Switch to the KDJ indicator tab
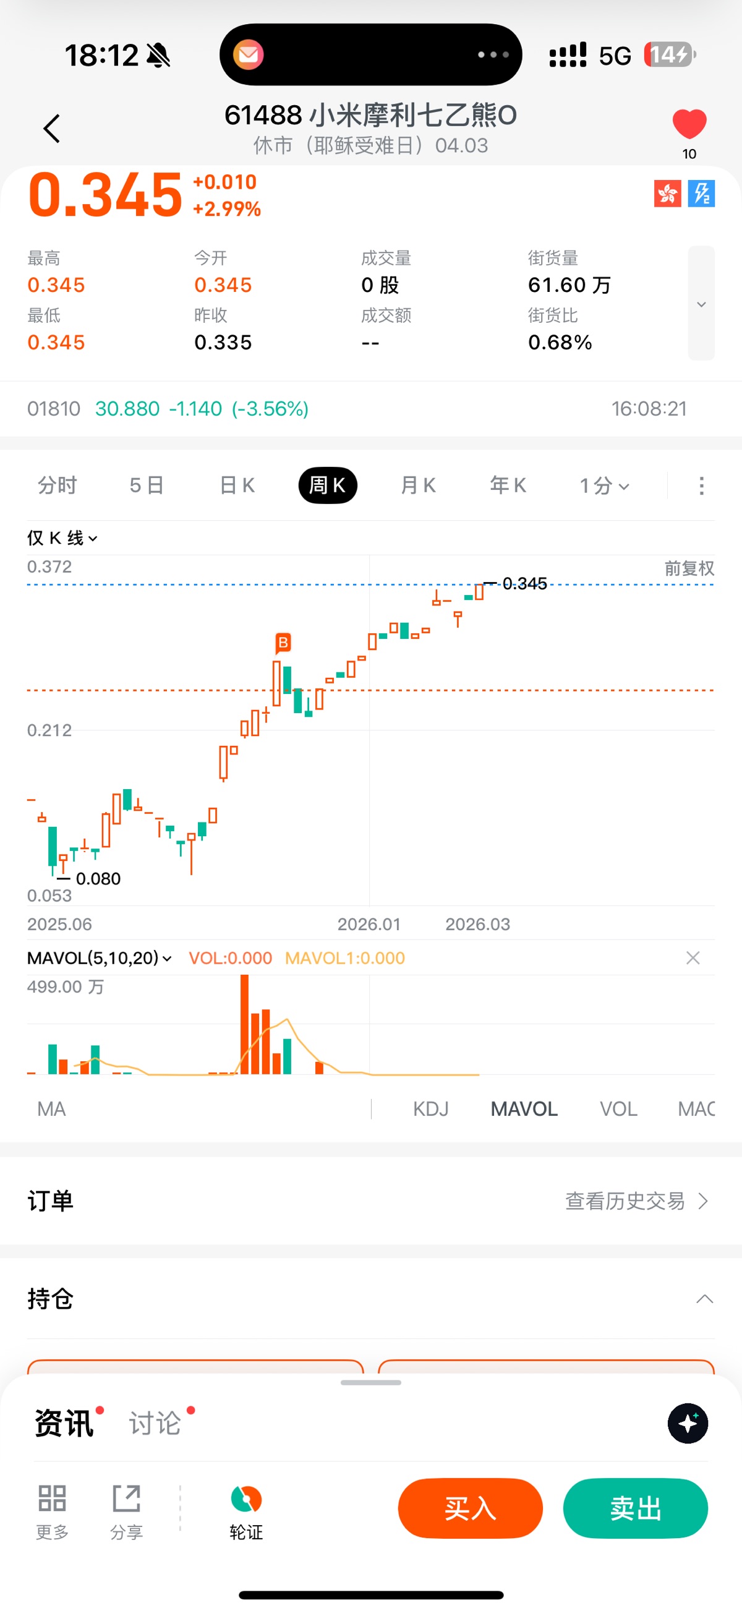The height and width of the screenshot is (1613, 742). point(431,1109)
